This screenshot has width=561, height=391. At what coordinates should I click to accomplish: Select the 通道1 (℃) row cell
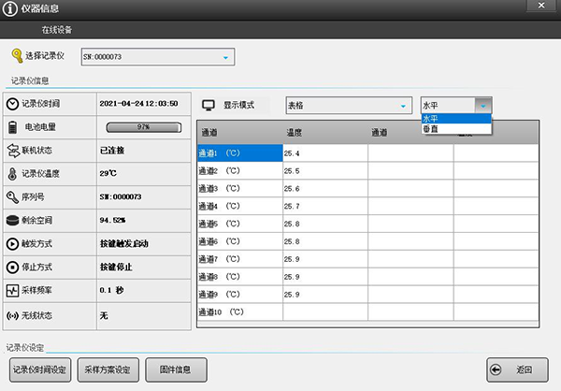[240, 153]
